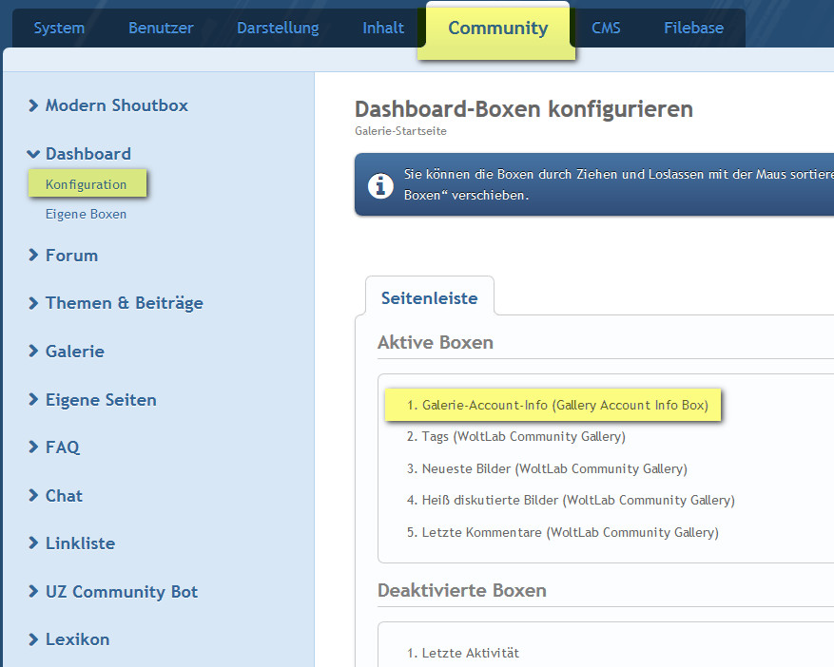Image resolution: width=834 pixels, height=667 pixels.
Task: Expand the Linkliste chevron
Action: coord(33,543)
